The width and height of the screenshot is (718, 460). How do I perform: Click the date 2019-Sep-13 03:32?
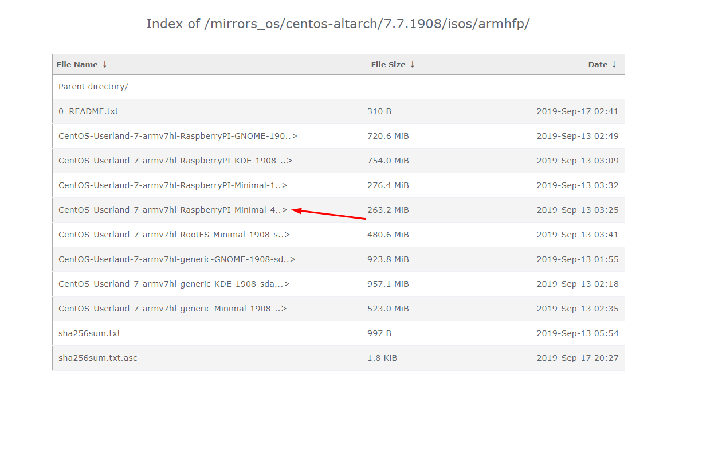pyautogui.click(x=578, y=185)
